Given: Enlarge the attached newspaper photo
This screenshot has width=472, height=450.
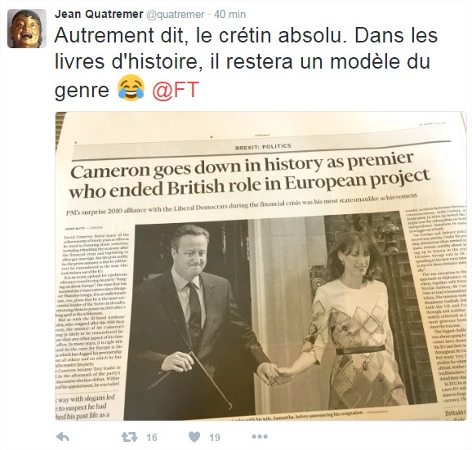Looking at the screenshot, I should pos(260,266).
